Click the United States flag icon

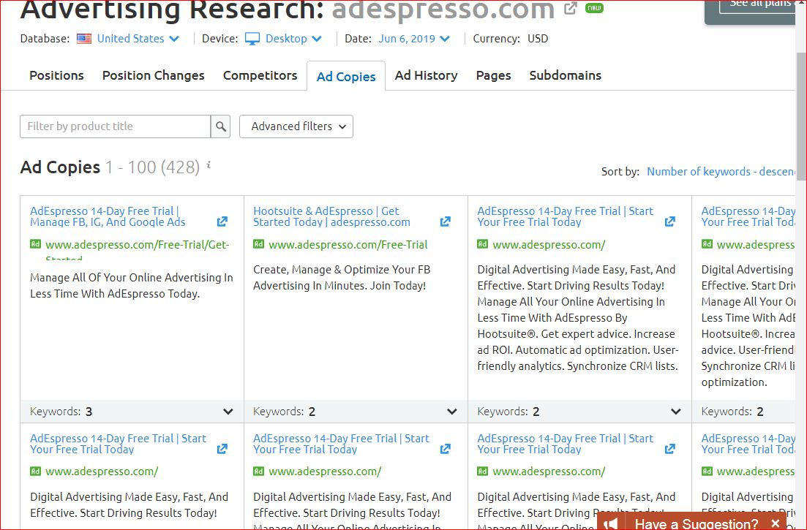point(84,39)
